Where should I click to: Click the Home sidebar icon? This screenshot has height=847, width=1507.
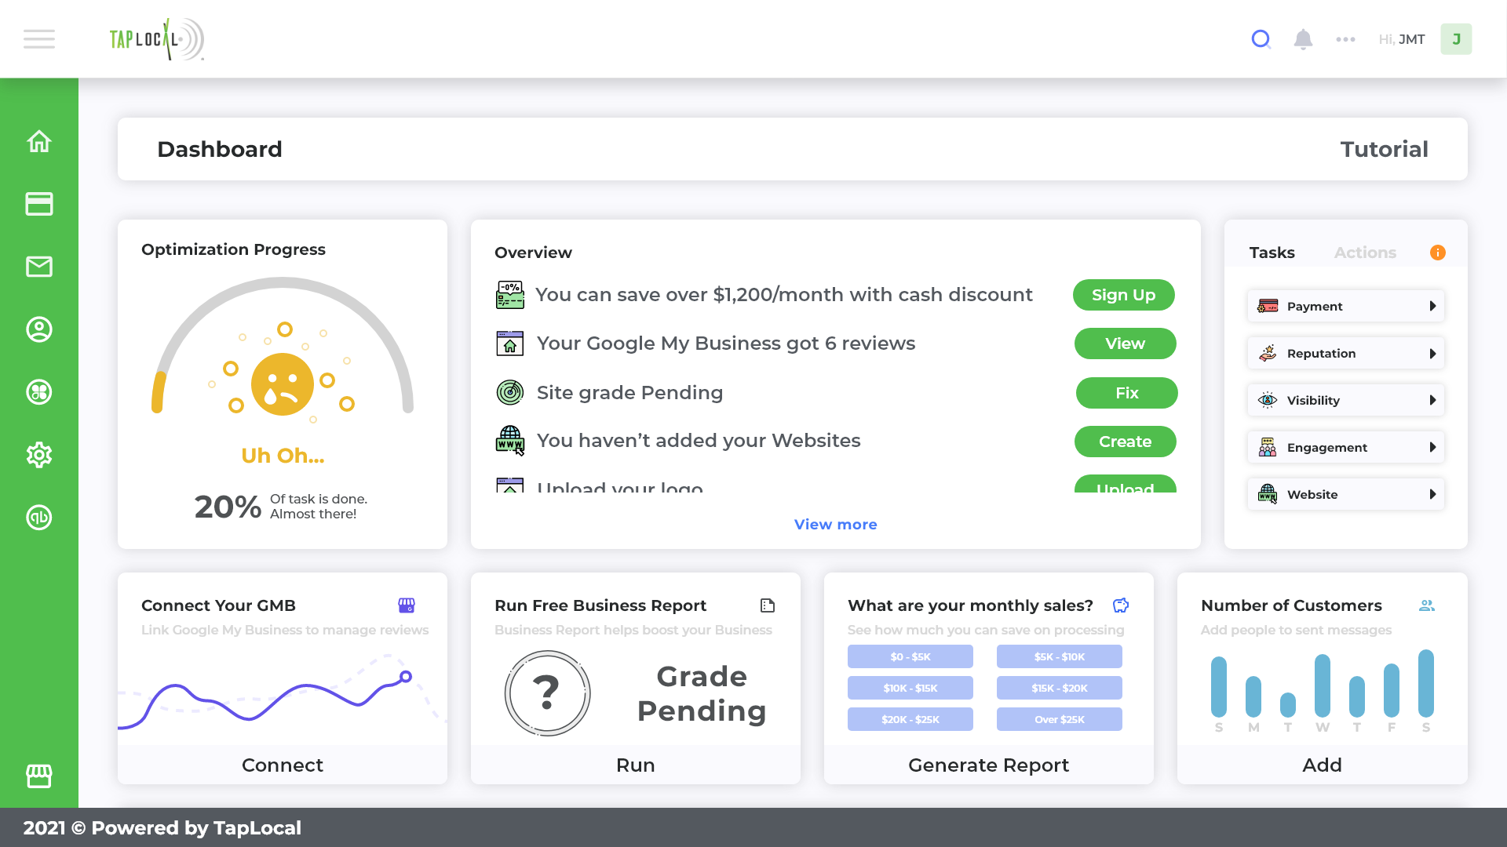39,141
